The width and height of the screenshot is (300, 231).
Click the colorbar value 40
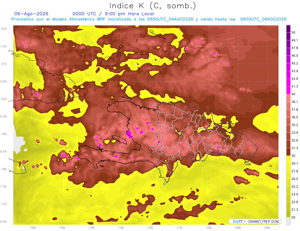point(293,94)
